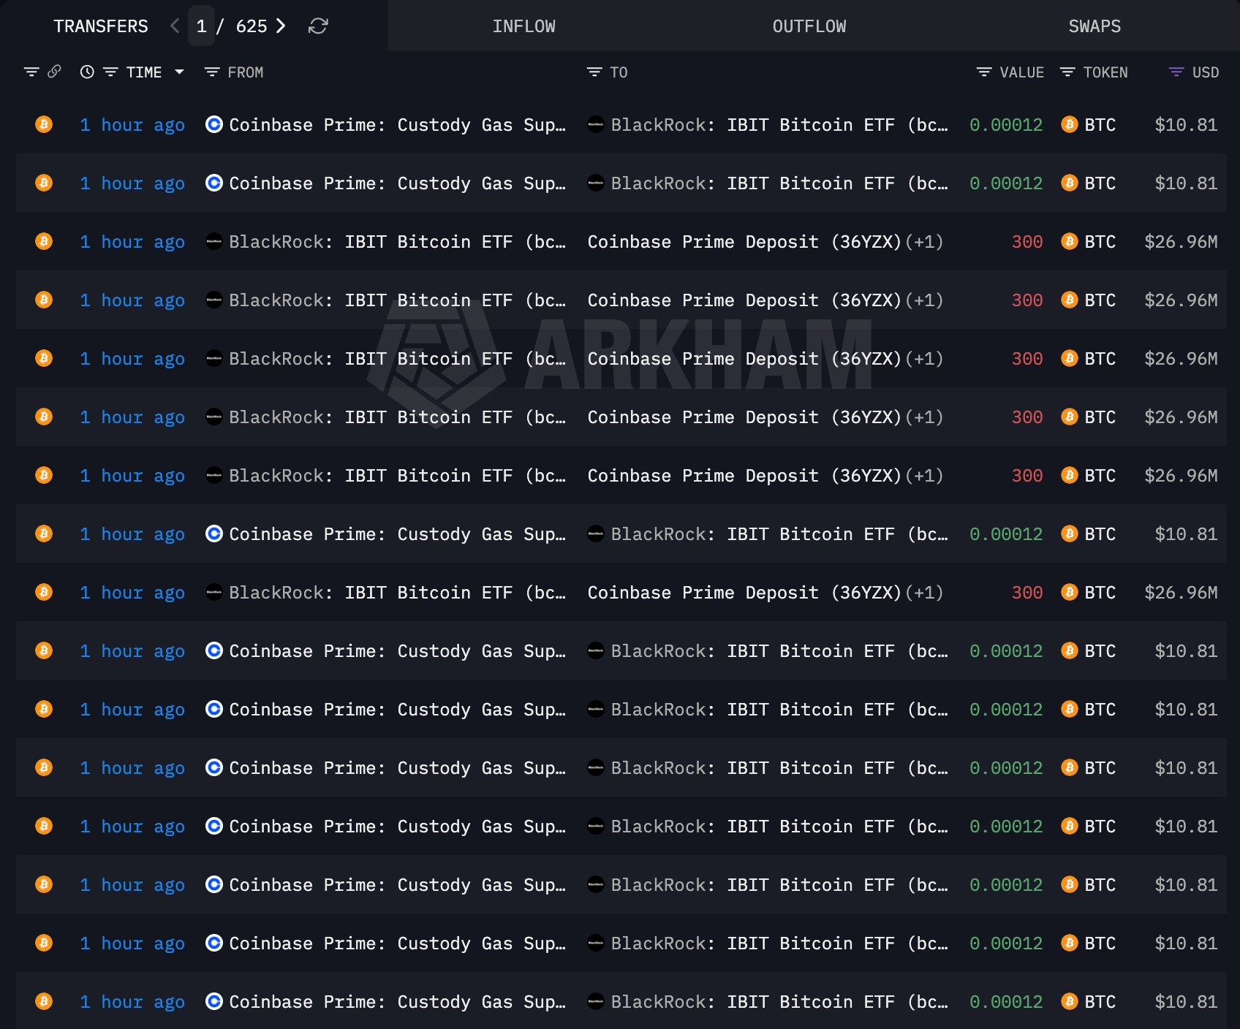The height and width of the screenshot is (1029, 1240).
Task: Go to the next transfers page
Action: [x=281, y=26]
